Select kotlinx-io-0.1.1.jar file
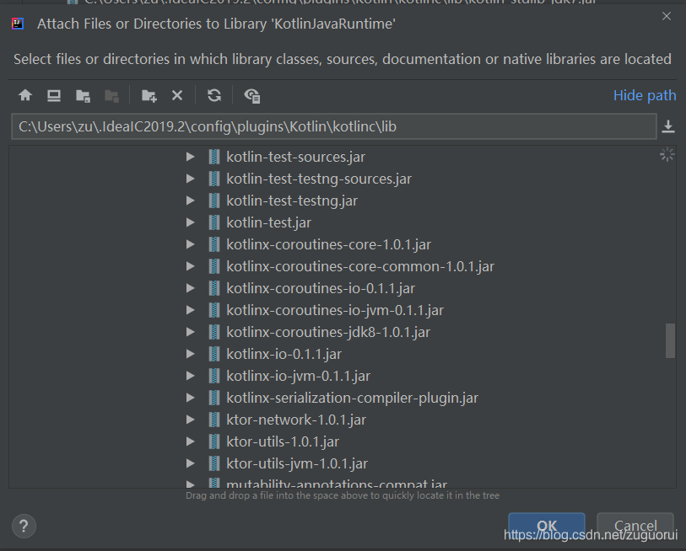 [x=284, y=354]
